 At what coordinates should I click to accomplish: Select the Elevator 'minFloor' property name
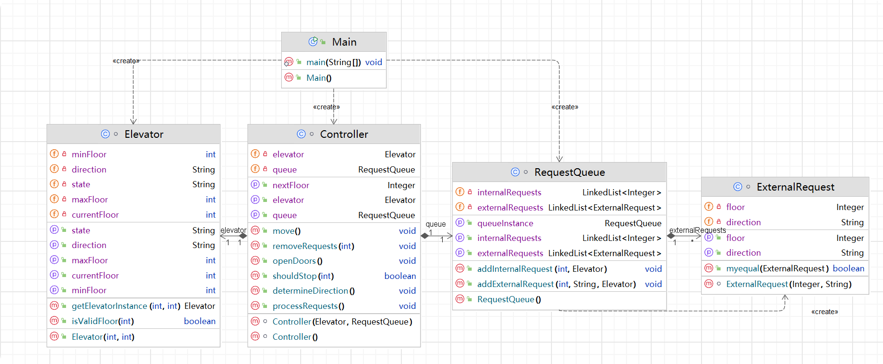[89, 290]
